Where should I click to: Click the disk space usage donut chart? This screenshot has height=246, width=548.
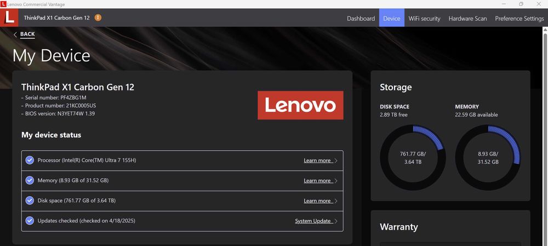(413, 158)
